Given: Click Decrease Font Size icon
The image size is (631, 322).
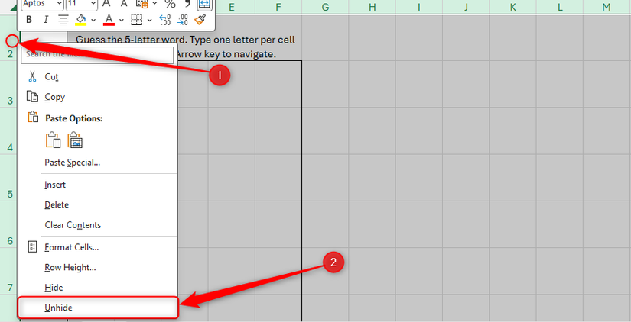Looking at the screenshot, I should [124, 4].
